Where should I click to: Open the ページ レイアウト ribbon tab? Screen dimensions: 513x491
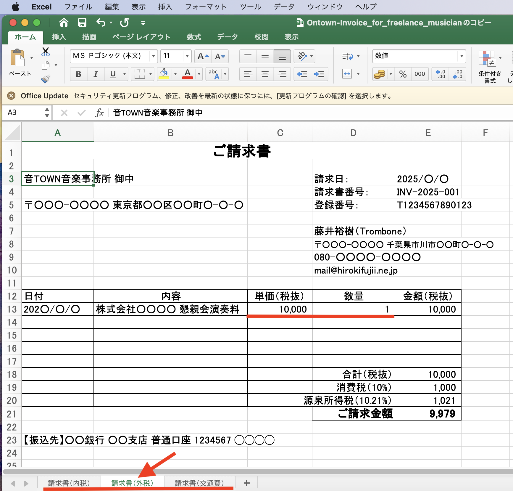coord(141,37)
